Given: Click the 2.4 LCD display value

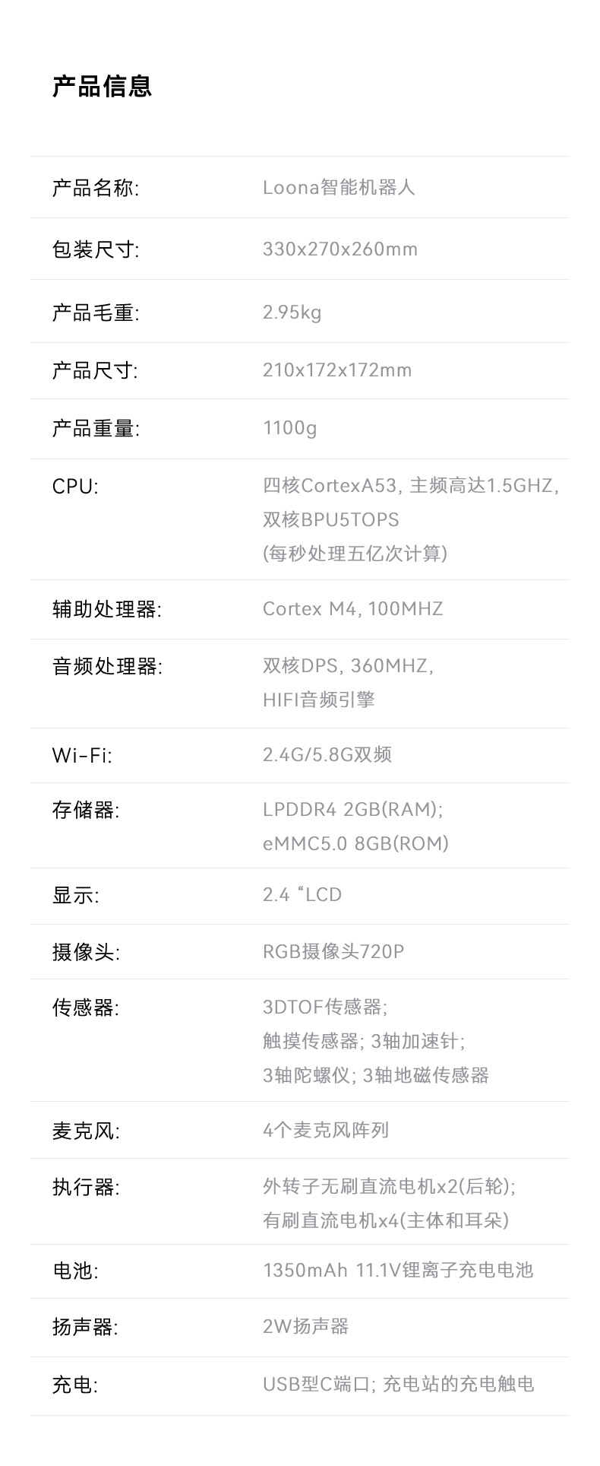Looking at the screenshot, I should tap(302, 895).
